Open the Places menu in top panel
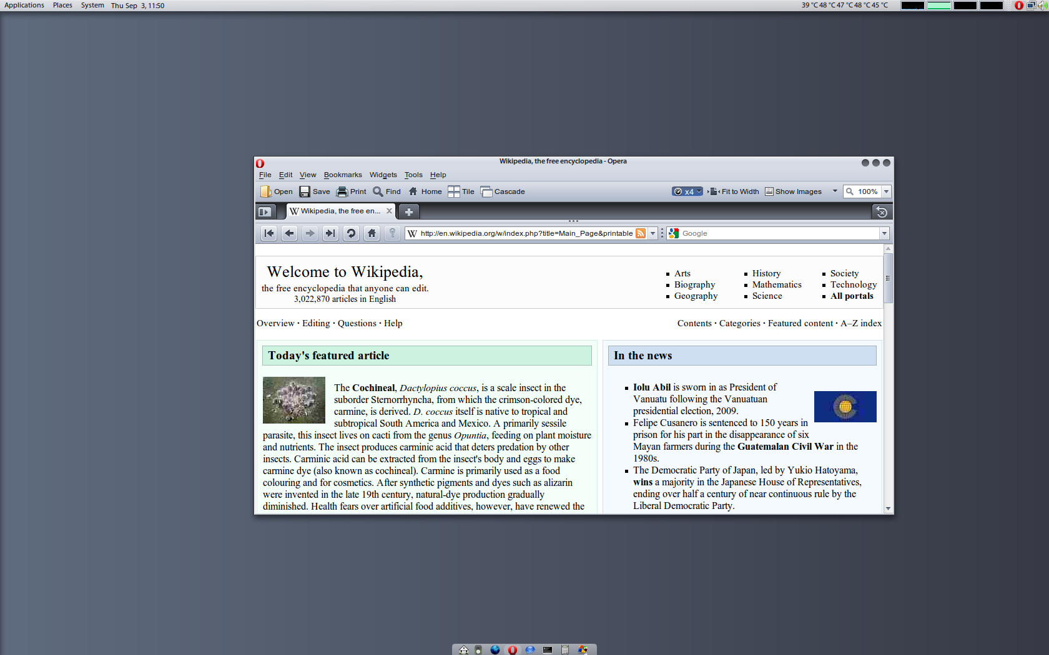The height and width of the screenshot is (655, 1049). 62,5
